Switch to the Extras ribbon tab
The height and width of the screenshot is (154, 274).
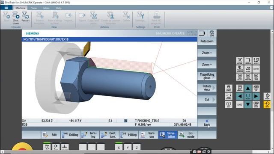pyautogui.click(x=46, y=8)
